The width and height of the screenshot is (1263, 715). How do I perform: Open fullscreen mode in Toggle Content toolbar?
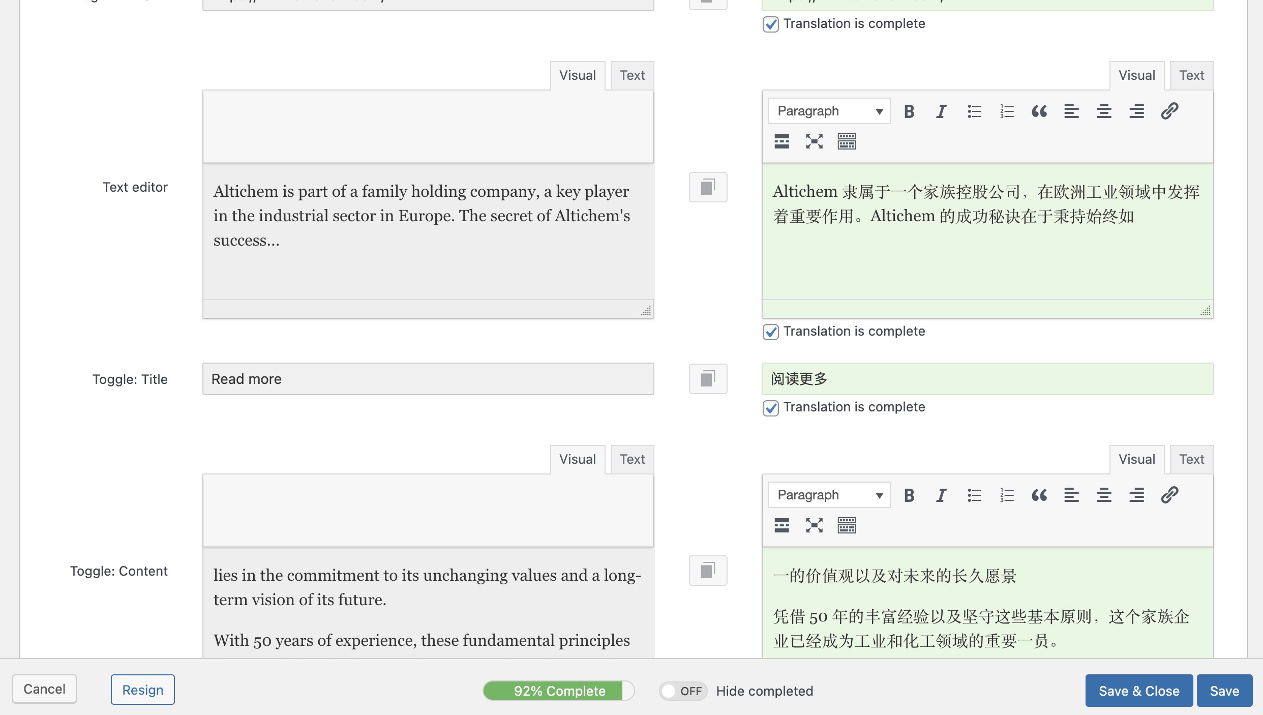815,525
